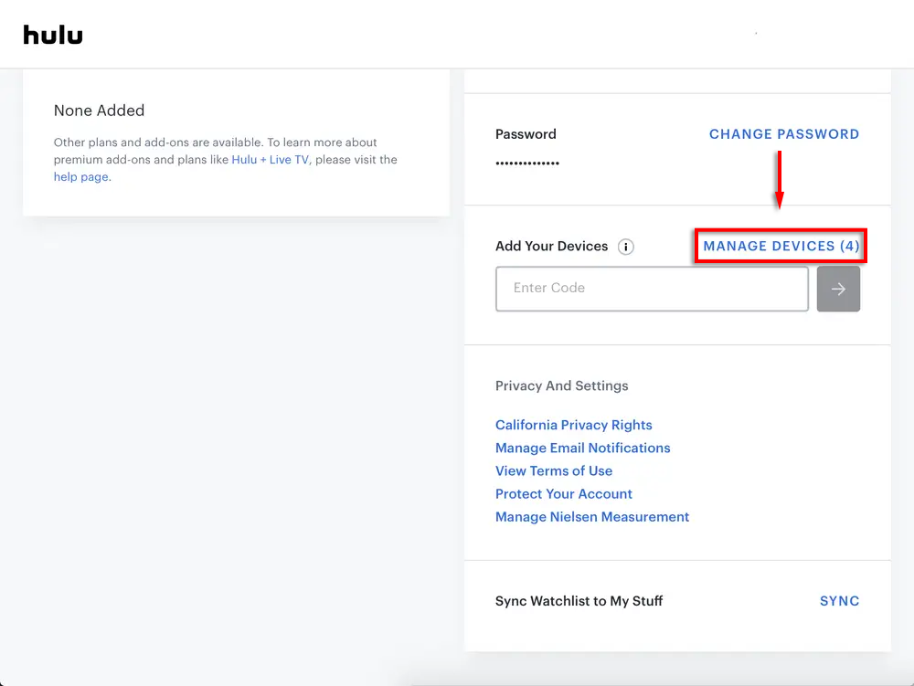Viewport: 914px width, 686px height.
Task: Focus the Enter Code input field
Action: coord(652,289)
